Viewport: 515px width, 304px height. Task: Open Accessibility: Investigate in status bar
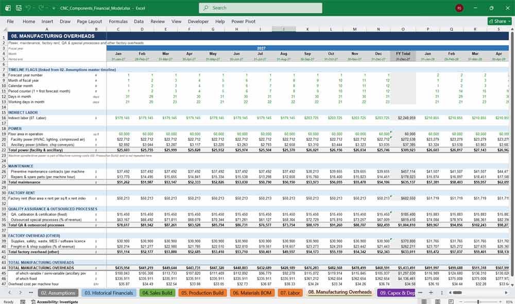pyautogui.click(x=55, y=302)
